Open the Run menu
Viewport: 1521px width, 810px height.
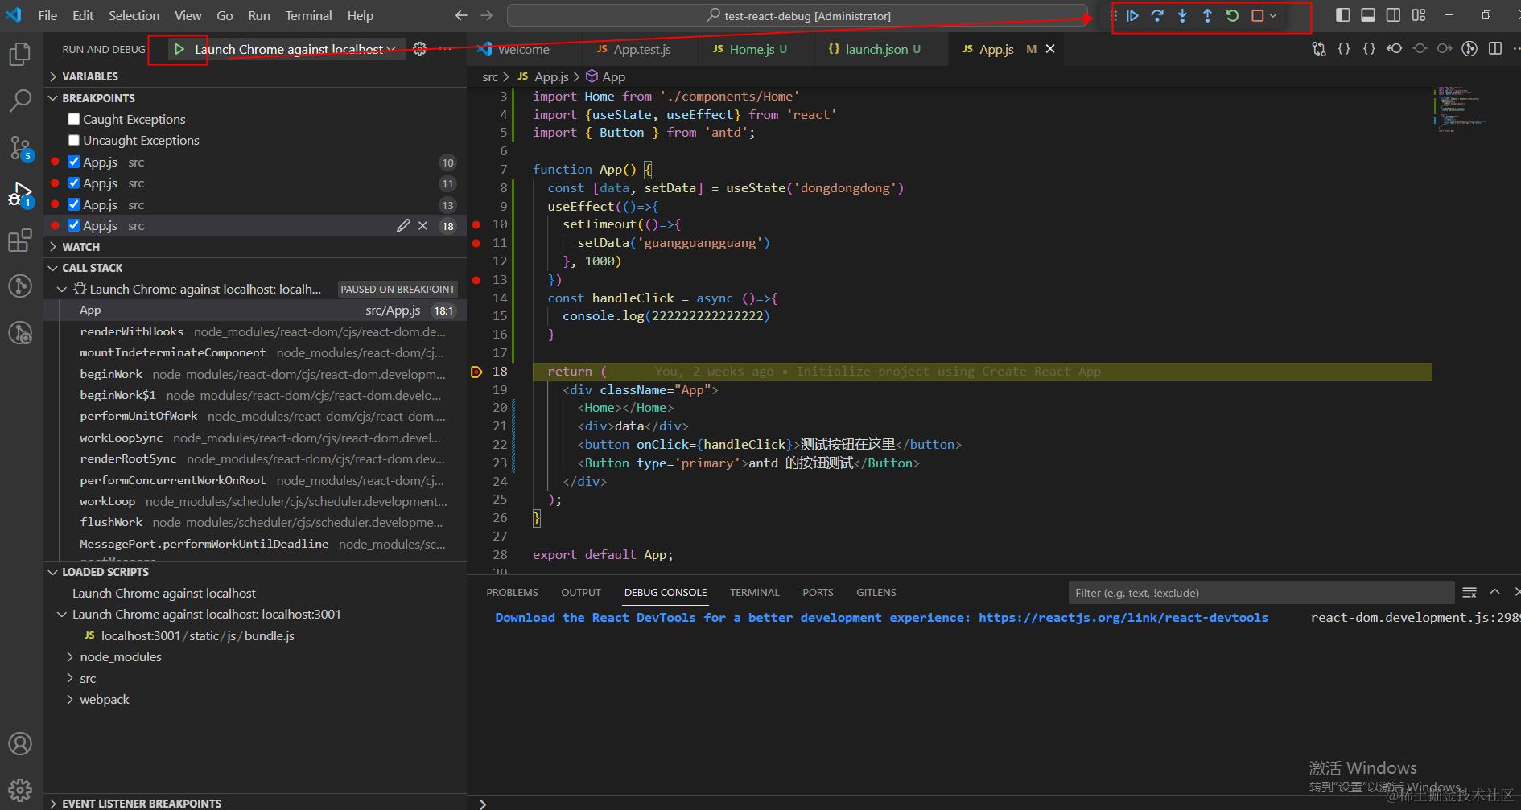[259, 15]
